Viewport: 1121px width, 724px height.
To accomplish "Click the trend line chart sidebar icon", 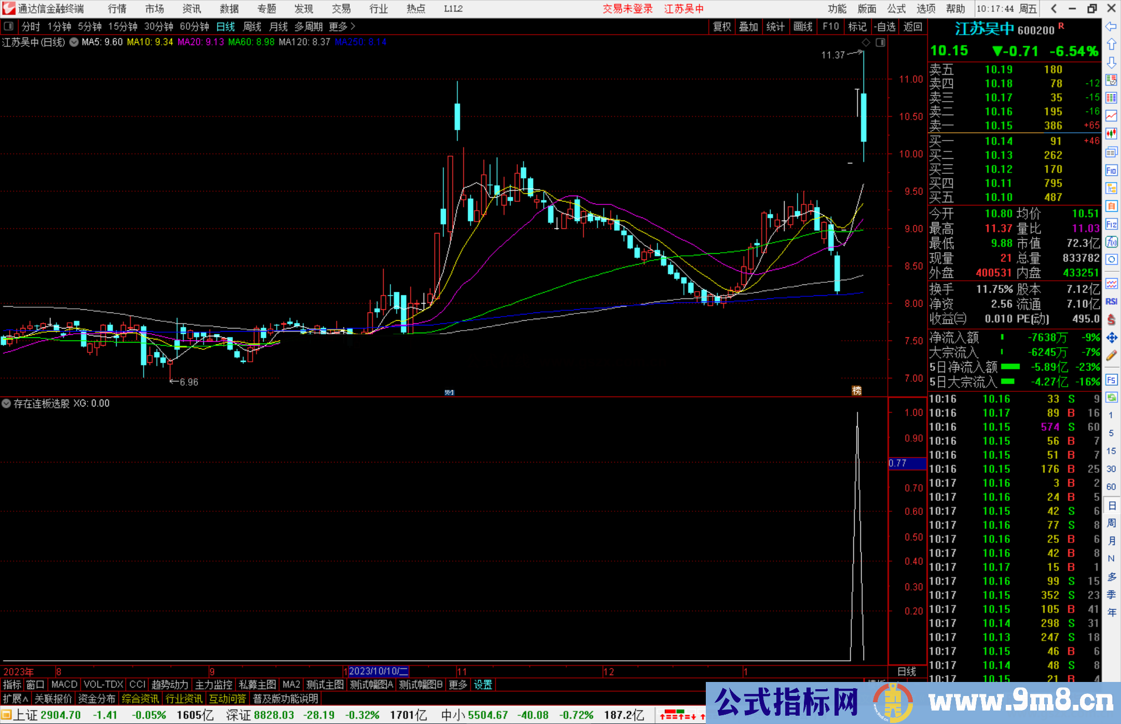I will 1111,116.
